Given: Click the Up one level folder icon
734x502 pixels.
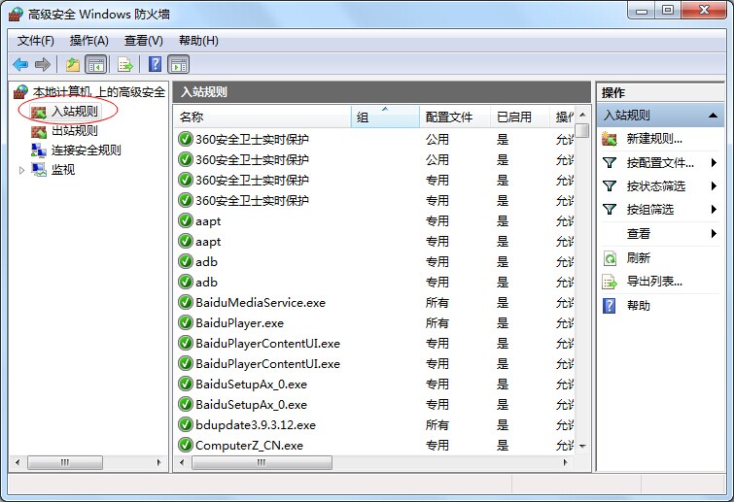Looking at the screenshot, I should click(73, 64).
